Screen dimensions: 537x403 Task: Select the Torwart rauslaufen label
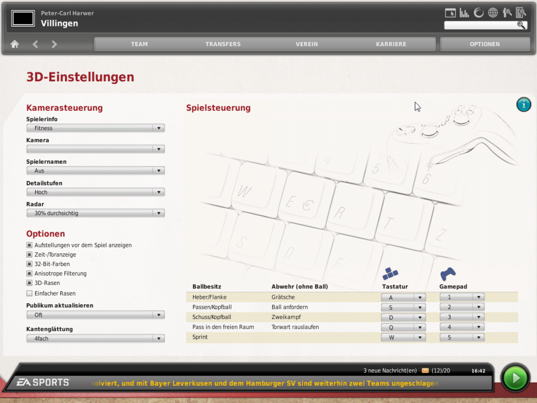(295, 327)
